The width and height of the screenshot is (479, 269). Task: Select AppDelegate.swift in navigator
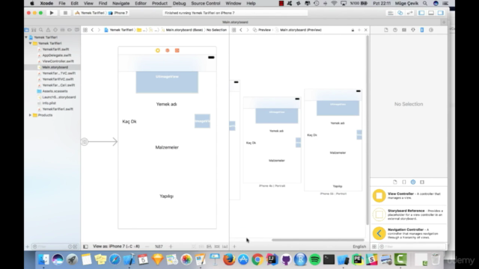(x=57, y=55)
